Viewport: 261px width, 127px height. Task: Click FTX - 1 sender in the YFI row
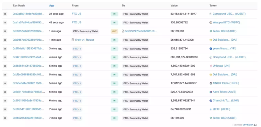coord(77,49)
